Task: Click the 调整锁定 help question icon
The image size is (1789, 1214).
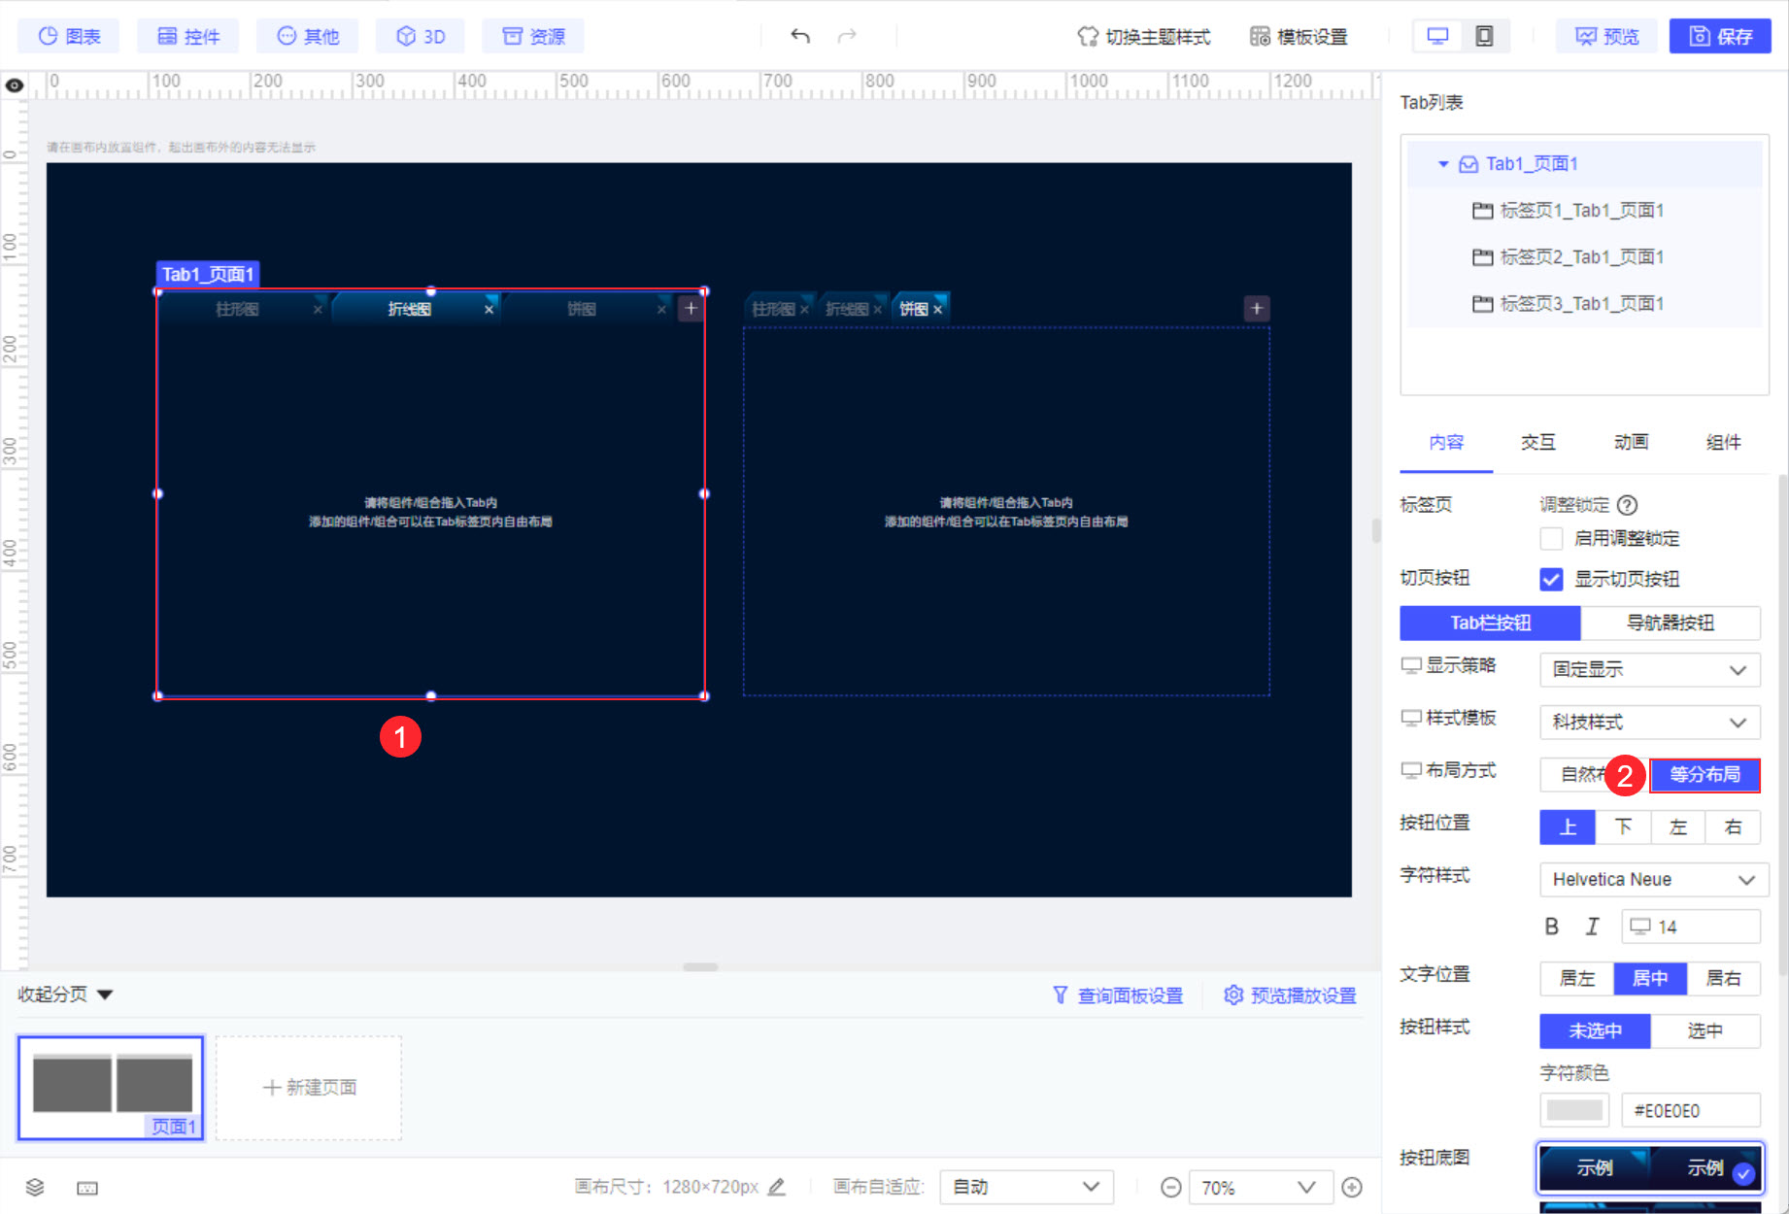Action: (1628, 505)
